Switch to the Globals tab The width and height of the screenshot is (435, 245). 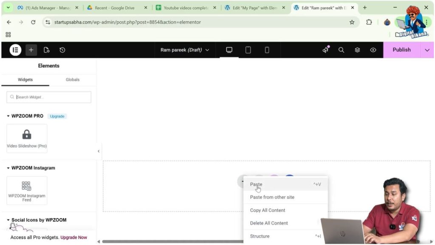coord(73,80)
